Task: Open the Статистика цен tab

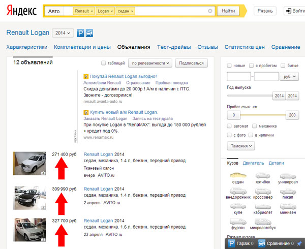Action: tap(245, 47)
